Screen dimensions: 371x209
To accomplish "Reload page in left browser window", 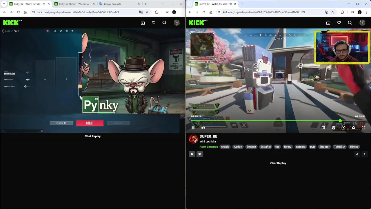I will [x=18, y=12].
